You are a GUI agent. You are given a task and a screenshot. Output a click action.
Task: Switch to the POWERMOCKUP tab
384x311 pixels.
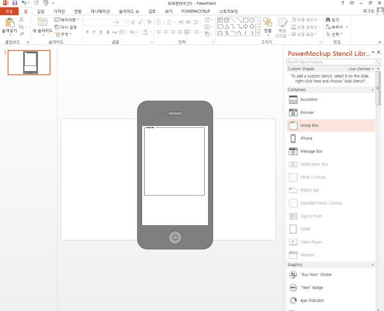point(196,12)
